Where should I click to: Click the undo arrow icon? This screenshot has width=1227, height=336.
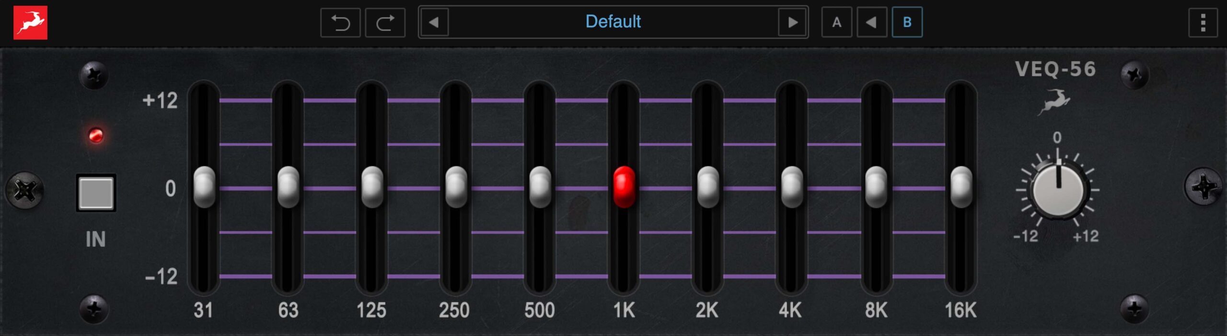340,23
